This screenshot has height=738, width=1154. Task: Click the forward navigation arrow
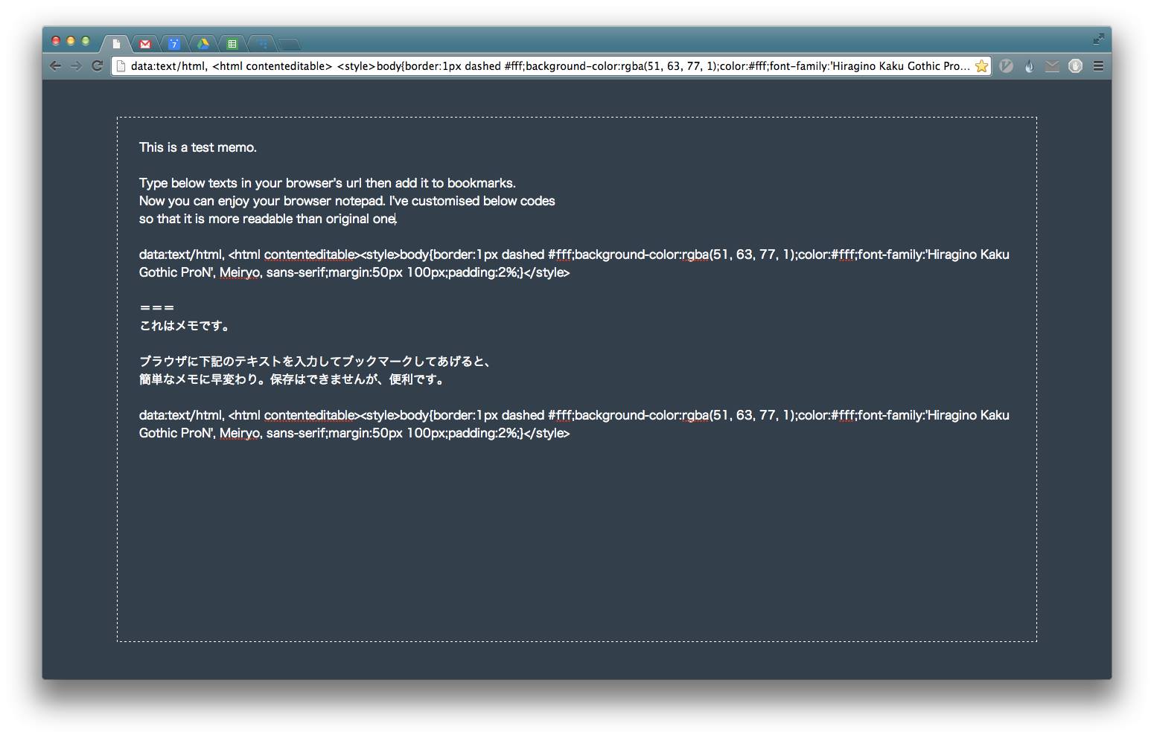pyautogui.click(x=76, y=66)
